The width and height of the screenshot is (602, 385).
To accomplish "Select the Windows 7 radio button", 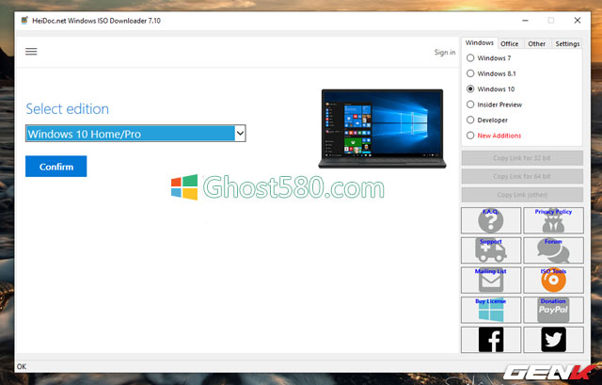I will [470, 58].
